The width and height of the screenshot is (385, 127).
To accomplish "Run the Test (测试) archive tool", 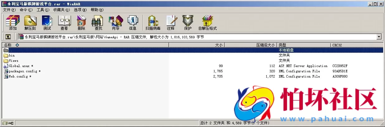I will point(47,23).
